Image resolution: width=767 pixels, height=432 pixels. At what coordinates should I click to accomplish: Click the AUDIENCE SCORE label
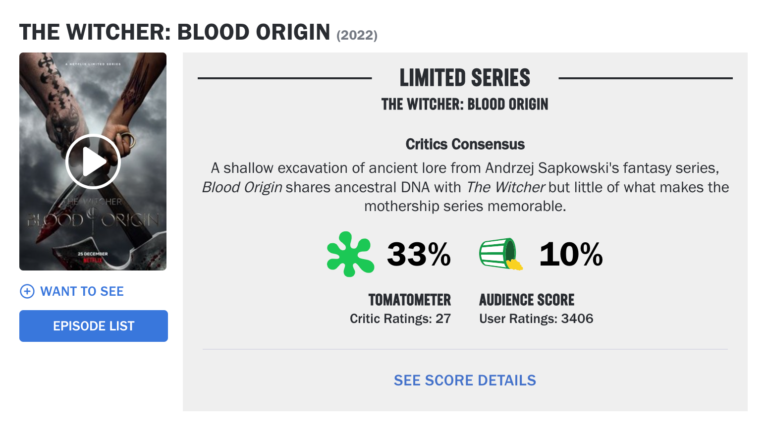point(527,300)
